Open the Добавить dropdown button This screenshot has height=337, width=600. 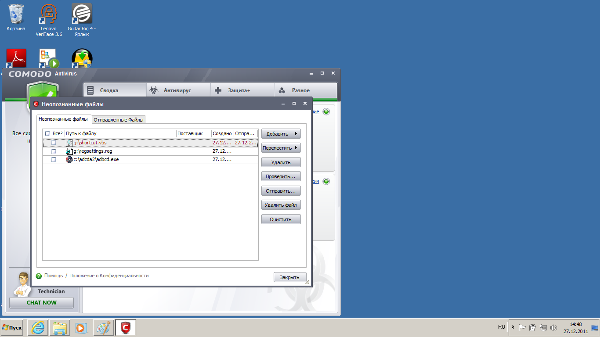point(281,134)
